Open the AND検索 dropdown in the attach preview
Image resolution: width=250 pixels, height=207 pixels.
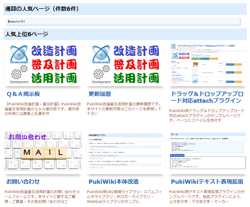[178, 68]
